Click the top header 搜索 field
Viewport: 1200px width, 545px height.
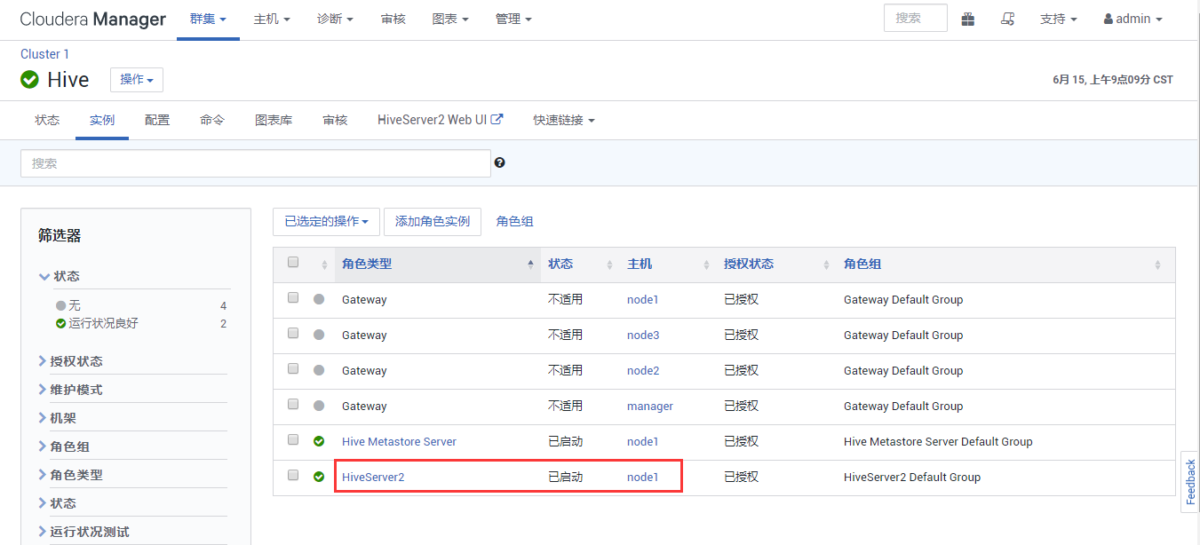(x=916, y=18)
